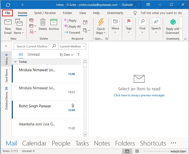Open the Tags flag dropdown
Screen dimensions: 189x154
pyautogui.click(x=129, y=26)
